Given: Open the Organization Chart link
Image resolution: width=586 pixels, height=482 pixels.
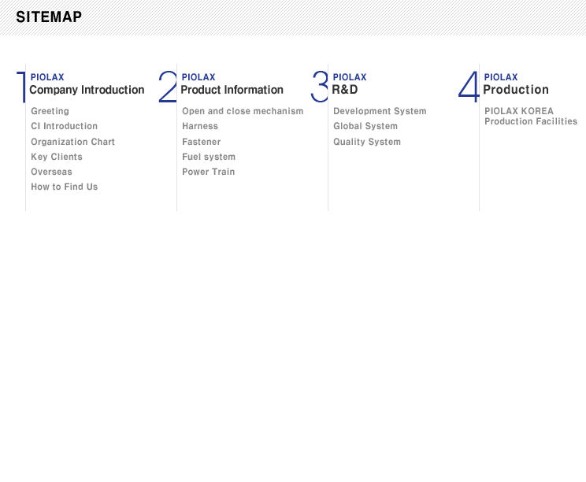Looking at the screenshot, I should click(x=72, y=142).
